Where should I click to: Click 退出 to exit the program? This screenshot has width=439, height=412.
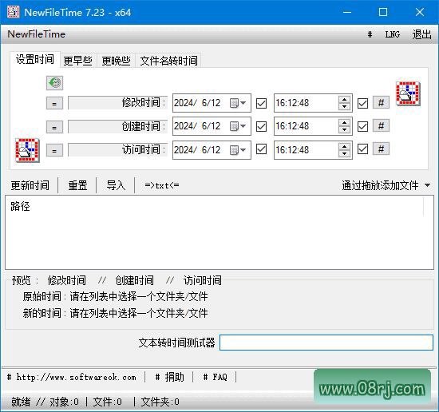coord(421,34)
